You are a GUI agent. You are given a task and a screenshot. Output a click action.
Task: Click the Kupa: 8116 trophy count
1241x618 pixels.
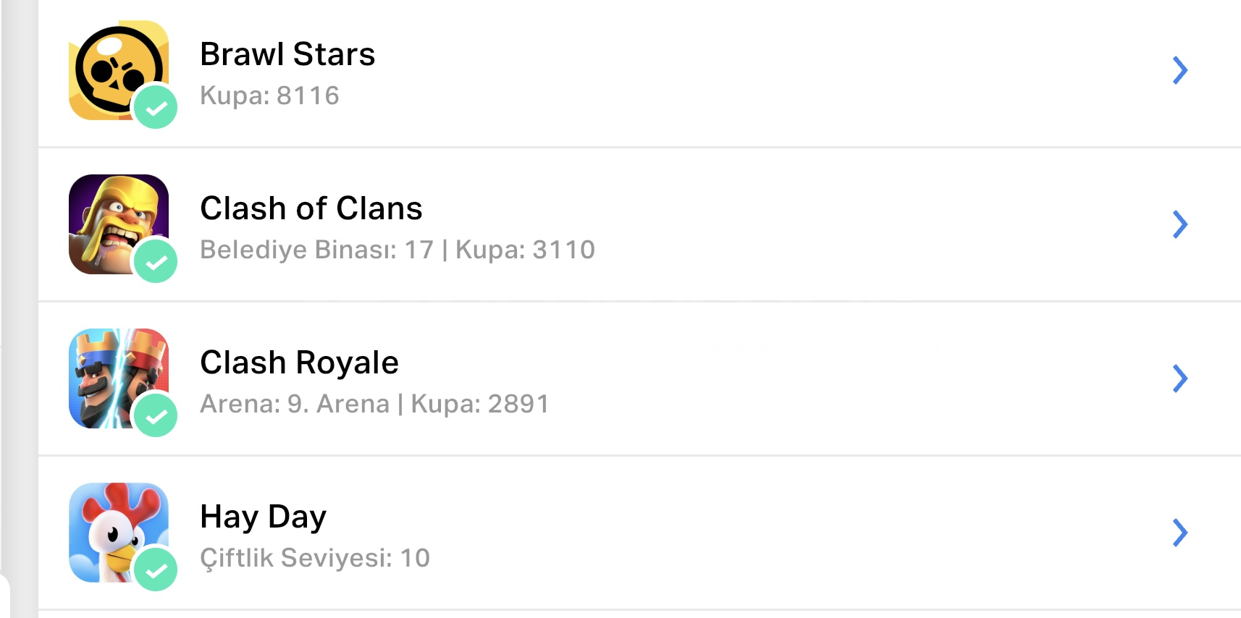coord(269,96)
